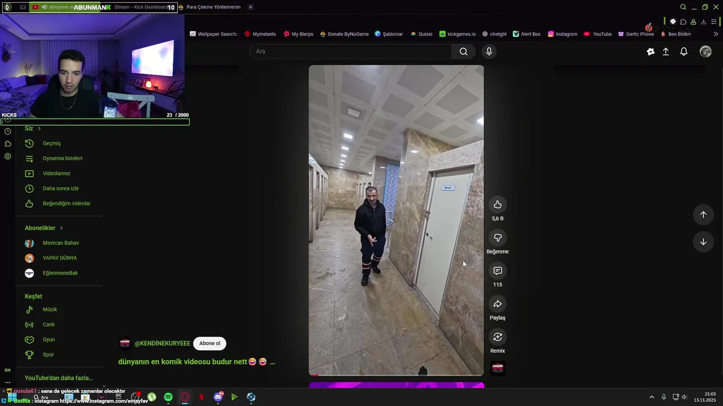Open the upload arrow icon in YouTube header
The width and height of the screenshot is (723, 406).
tap(665, 51)
